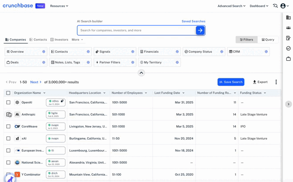Add Partner Filters plus icon
293x182 pixels.
click(133, 62)
